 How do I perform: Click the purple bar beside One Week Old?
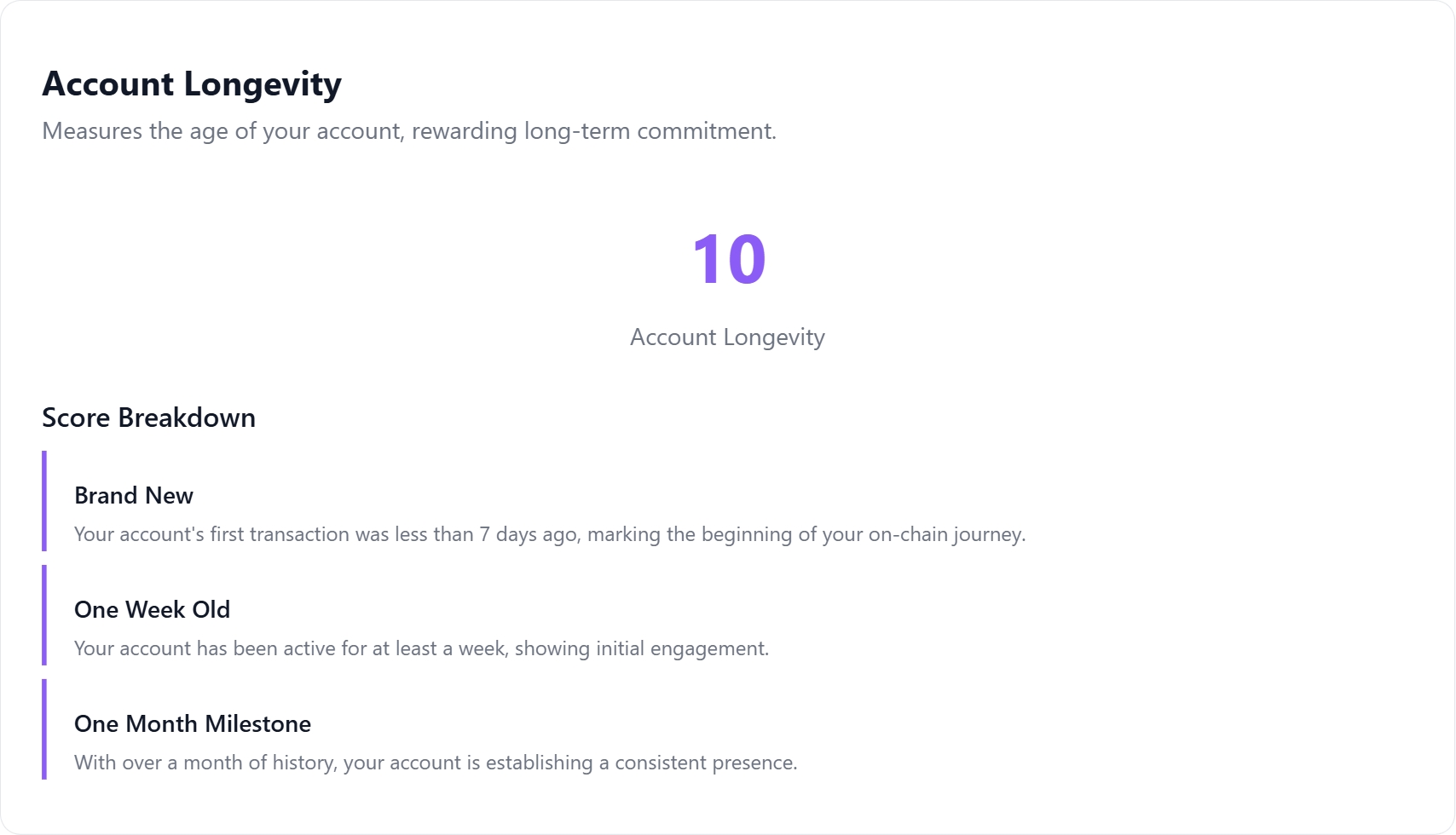[44, 615]
